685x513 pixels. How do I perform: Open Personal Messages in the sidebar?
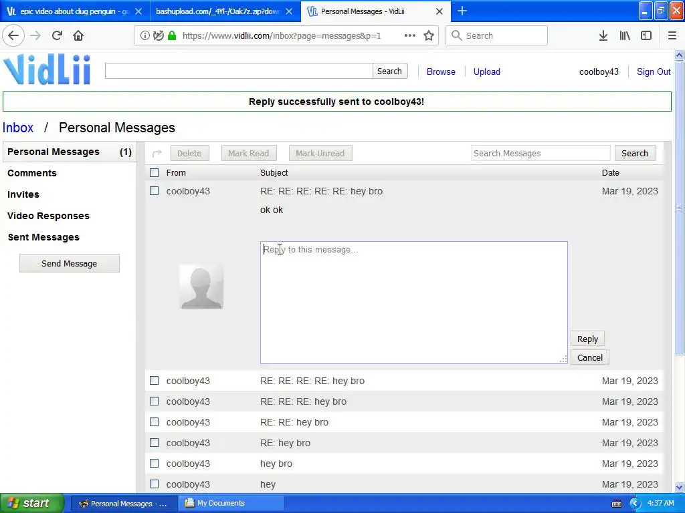coord(70,152)
